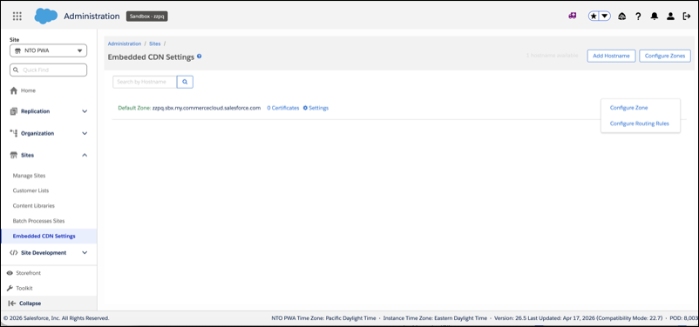Click the purple truck icon in header
Image resolution: width=699 pixels, height=327 pixels.
[573, 16]
